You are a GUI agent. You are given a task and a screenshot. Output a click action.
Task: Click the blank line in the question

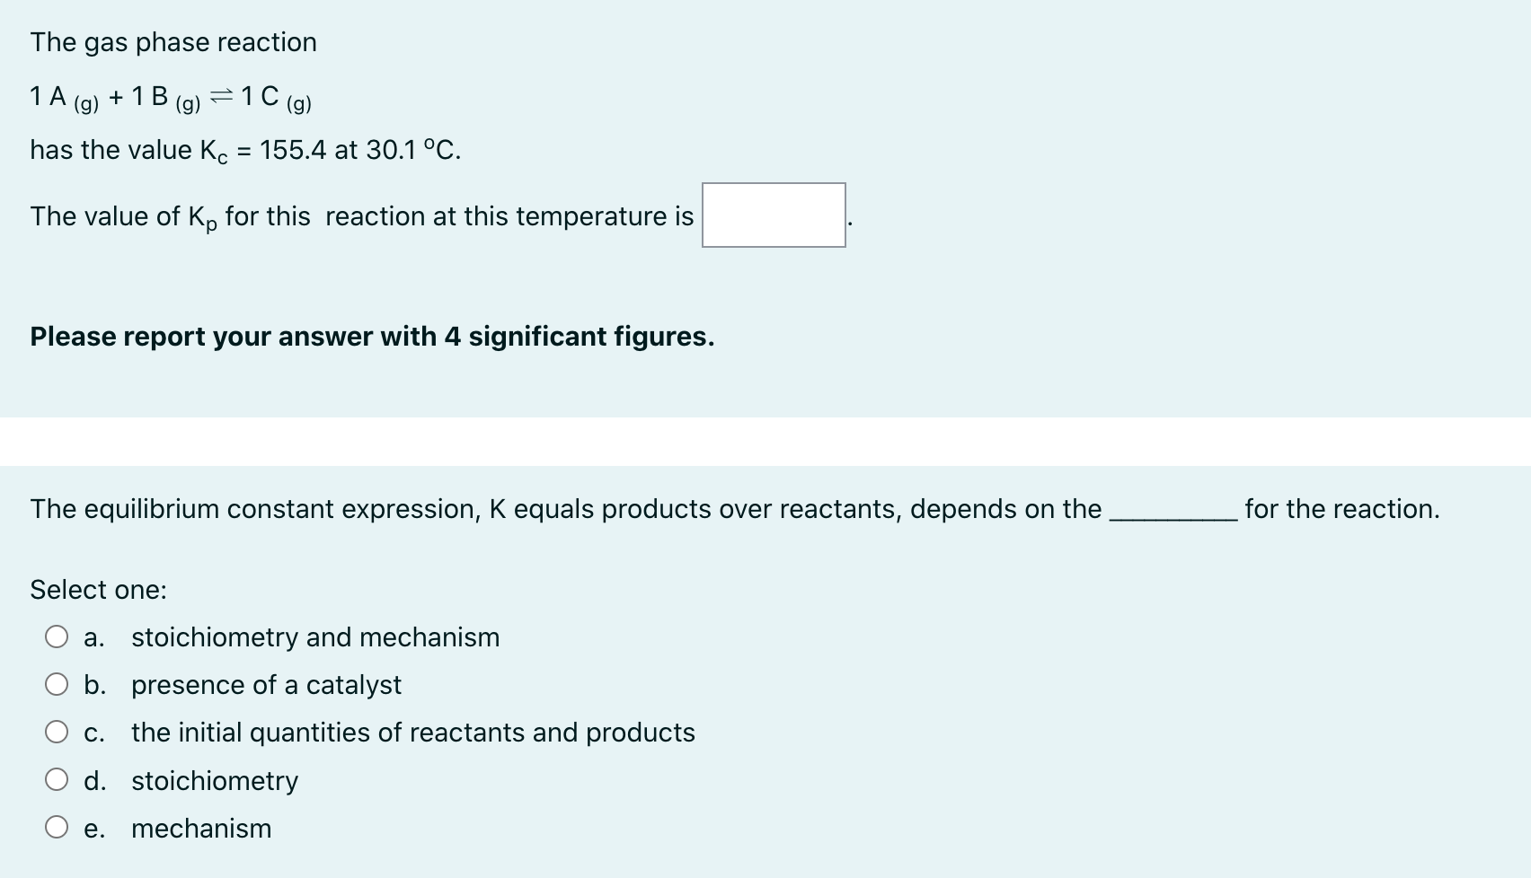pos(1168,514)
